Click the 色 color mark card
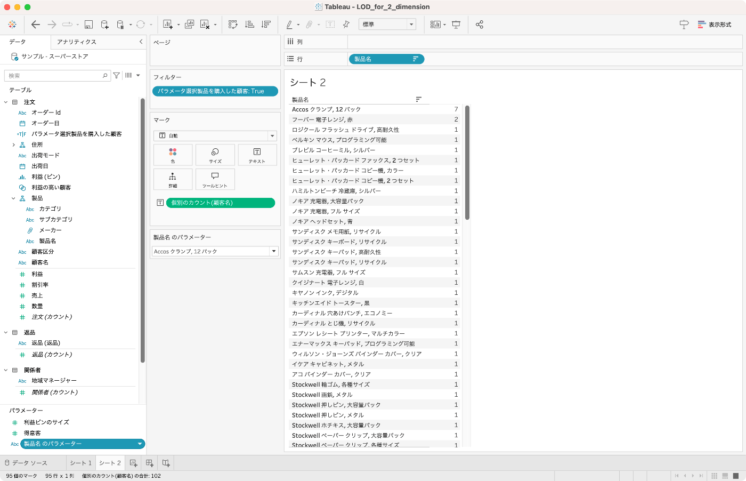Viewport: 746px width, 481px height. click(x=173, y=155)
